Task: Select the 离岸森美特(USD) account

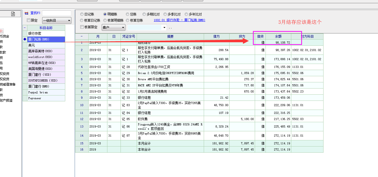Action: (46, 51)
